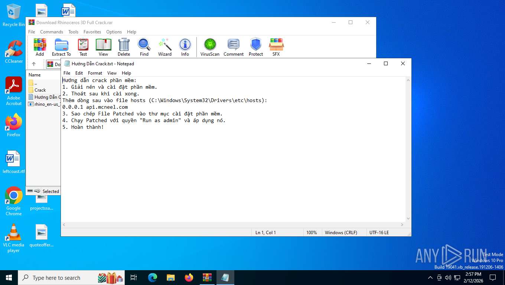Show archive Info
Screen dimensions: 505x285
(185, 47)
